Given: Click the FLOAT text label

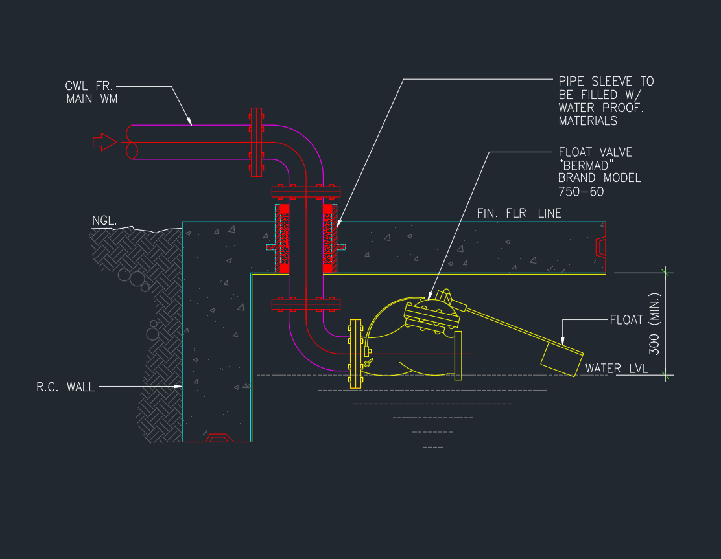Looking at the screenshot, I should point(626,320).
